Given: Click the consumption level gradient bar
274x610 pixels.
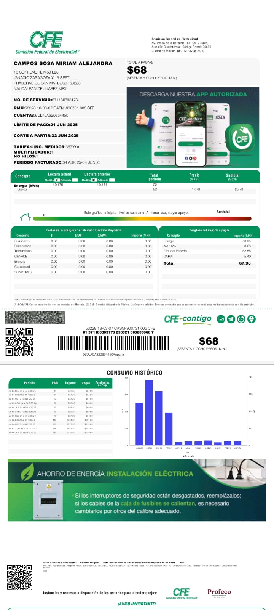Looking at the screenshot, I should pos(142,218).
